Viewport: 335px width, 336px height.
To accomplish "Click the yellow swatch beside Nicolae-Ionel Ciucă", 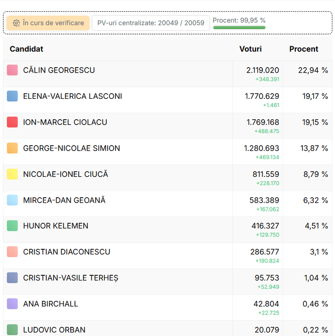I will click(13, 174).
